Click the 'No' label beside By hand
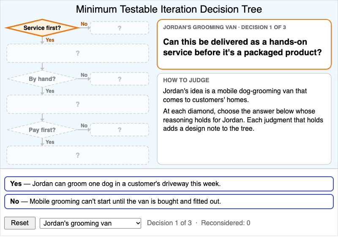Viewport: 338px width, 237px height. pyautogui.click(x=84, y=75)
